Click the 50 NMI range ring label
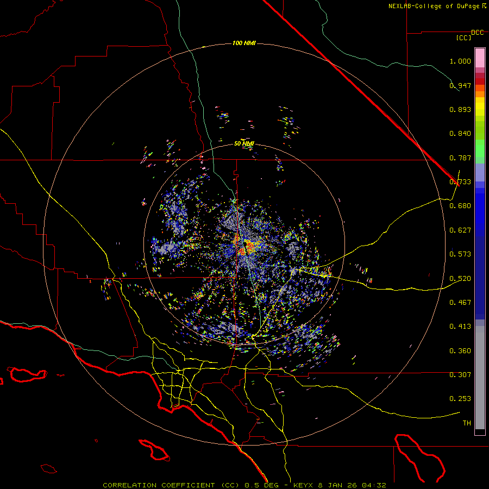Viewport: 489px width, 489px height. click(x=244, y=144)
